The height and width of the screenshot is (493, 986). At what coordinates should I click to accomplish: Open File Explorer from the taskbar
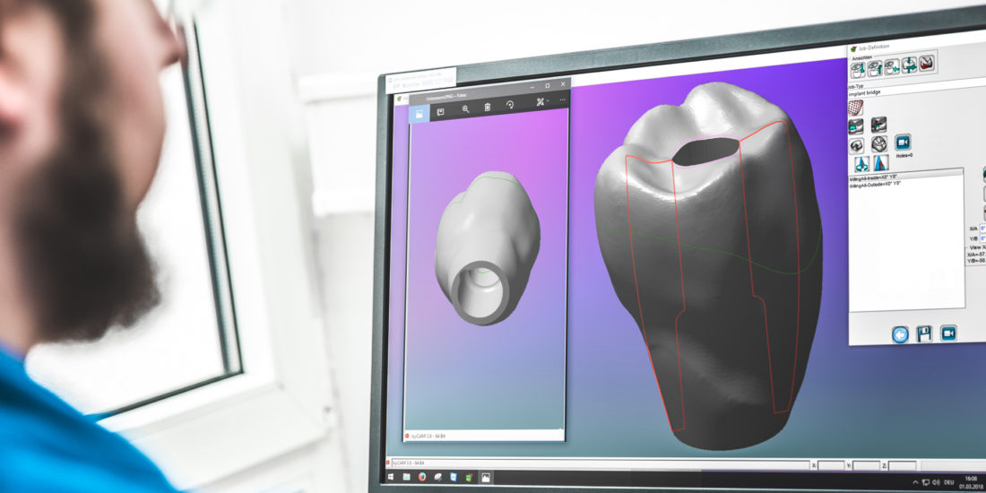coord(406,477)
